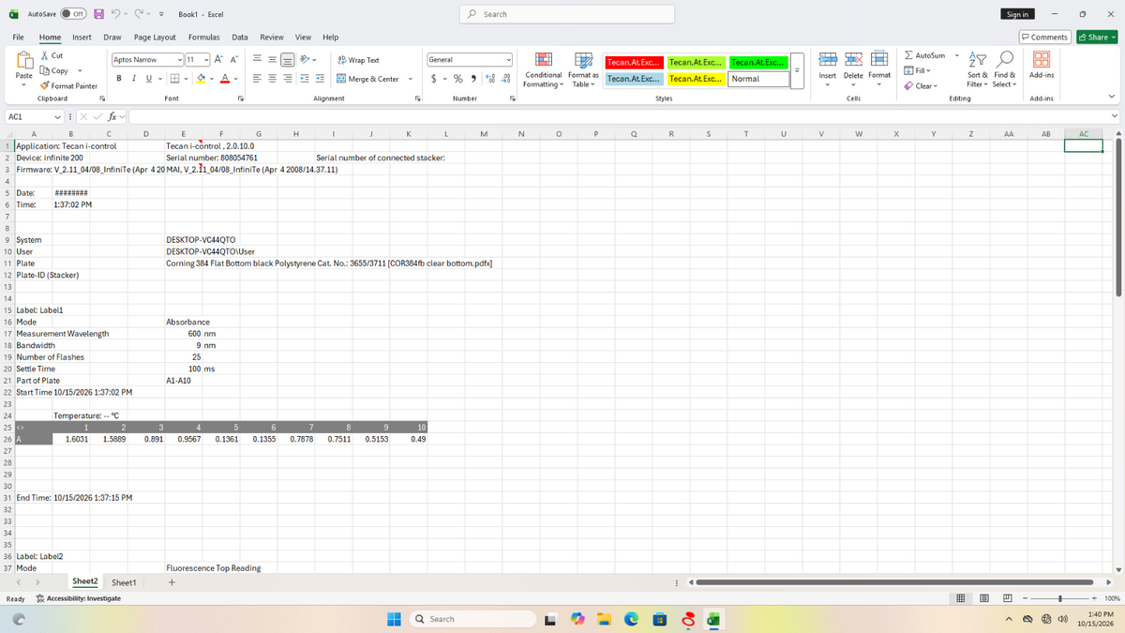The image size is (1125, 633).
Task: Cut the selection with the scissors icon
Action: click(45, 56)
